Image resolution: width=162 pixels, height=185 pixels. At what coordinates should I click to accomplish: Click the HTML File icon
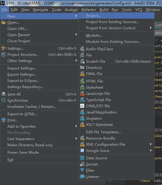click(82, 81)
